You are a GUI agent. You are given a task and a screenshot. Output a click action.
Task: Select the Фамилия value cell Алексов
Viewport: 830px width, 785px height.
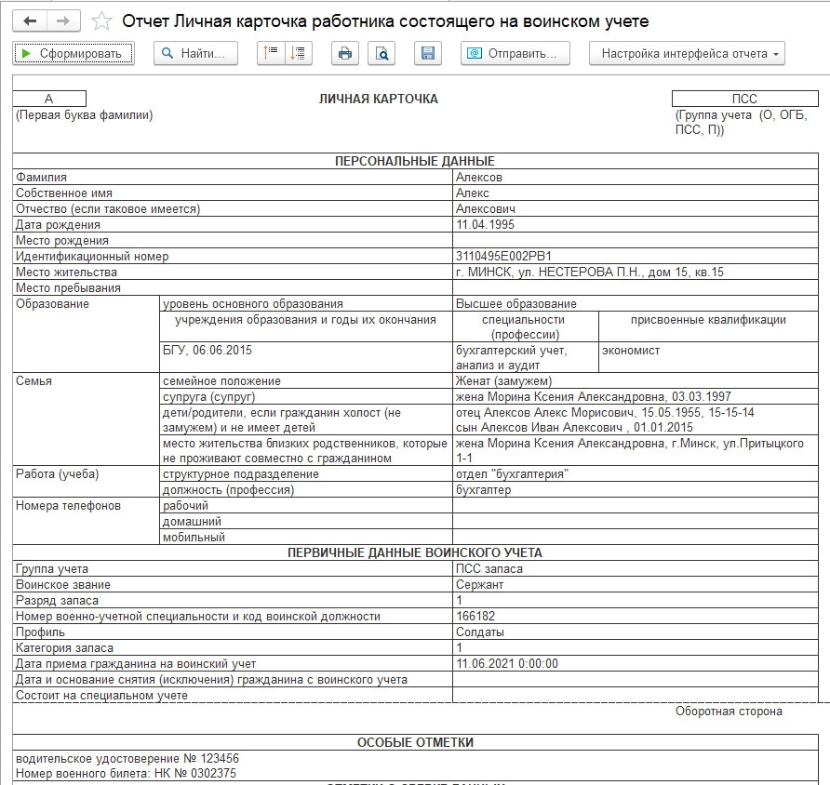click(478, 177)
